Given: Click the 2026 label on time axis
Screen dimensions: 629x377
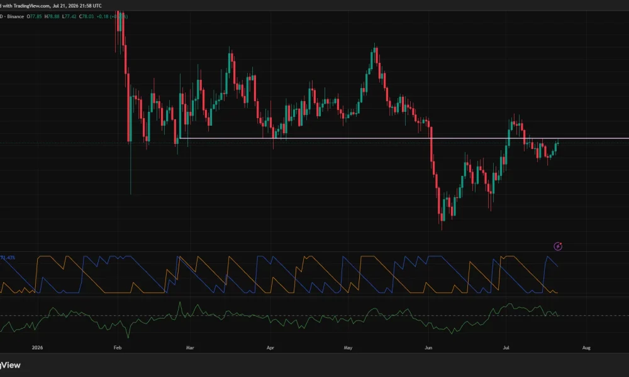Looking at the screenshot, I should tap(37, 347).
